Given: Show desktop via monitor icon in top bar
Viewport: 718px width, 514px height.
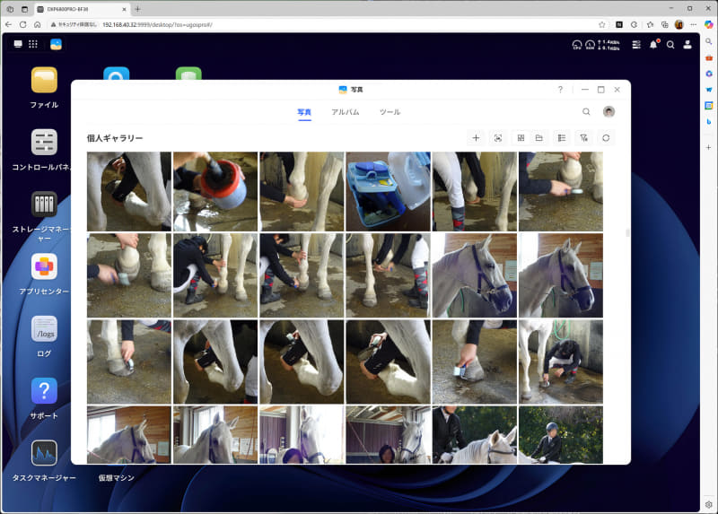Looking at the screenshot, I should pyautogui.click(x=18, y=44).
